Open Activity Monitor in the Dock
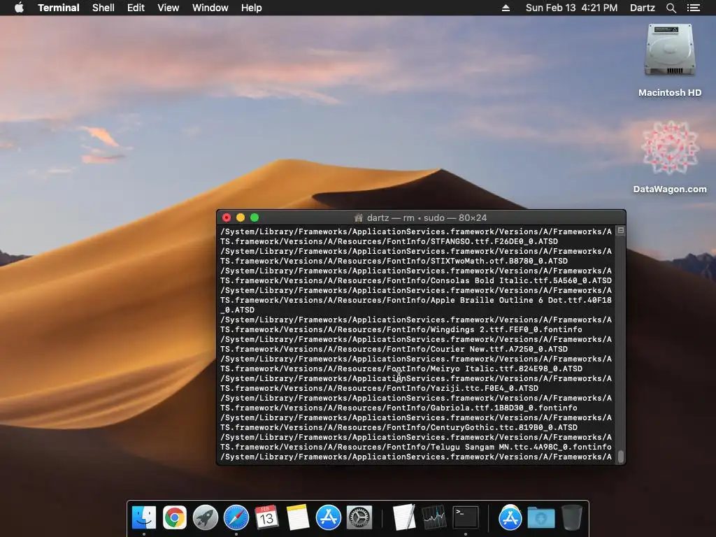 tap(434, 517)
